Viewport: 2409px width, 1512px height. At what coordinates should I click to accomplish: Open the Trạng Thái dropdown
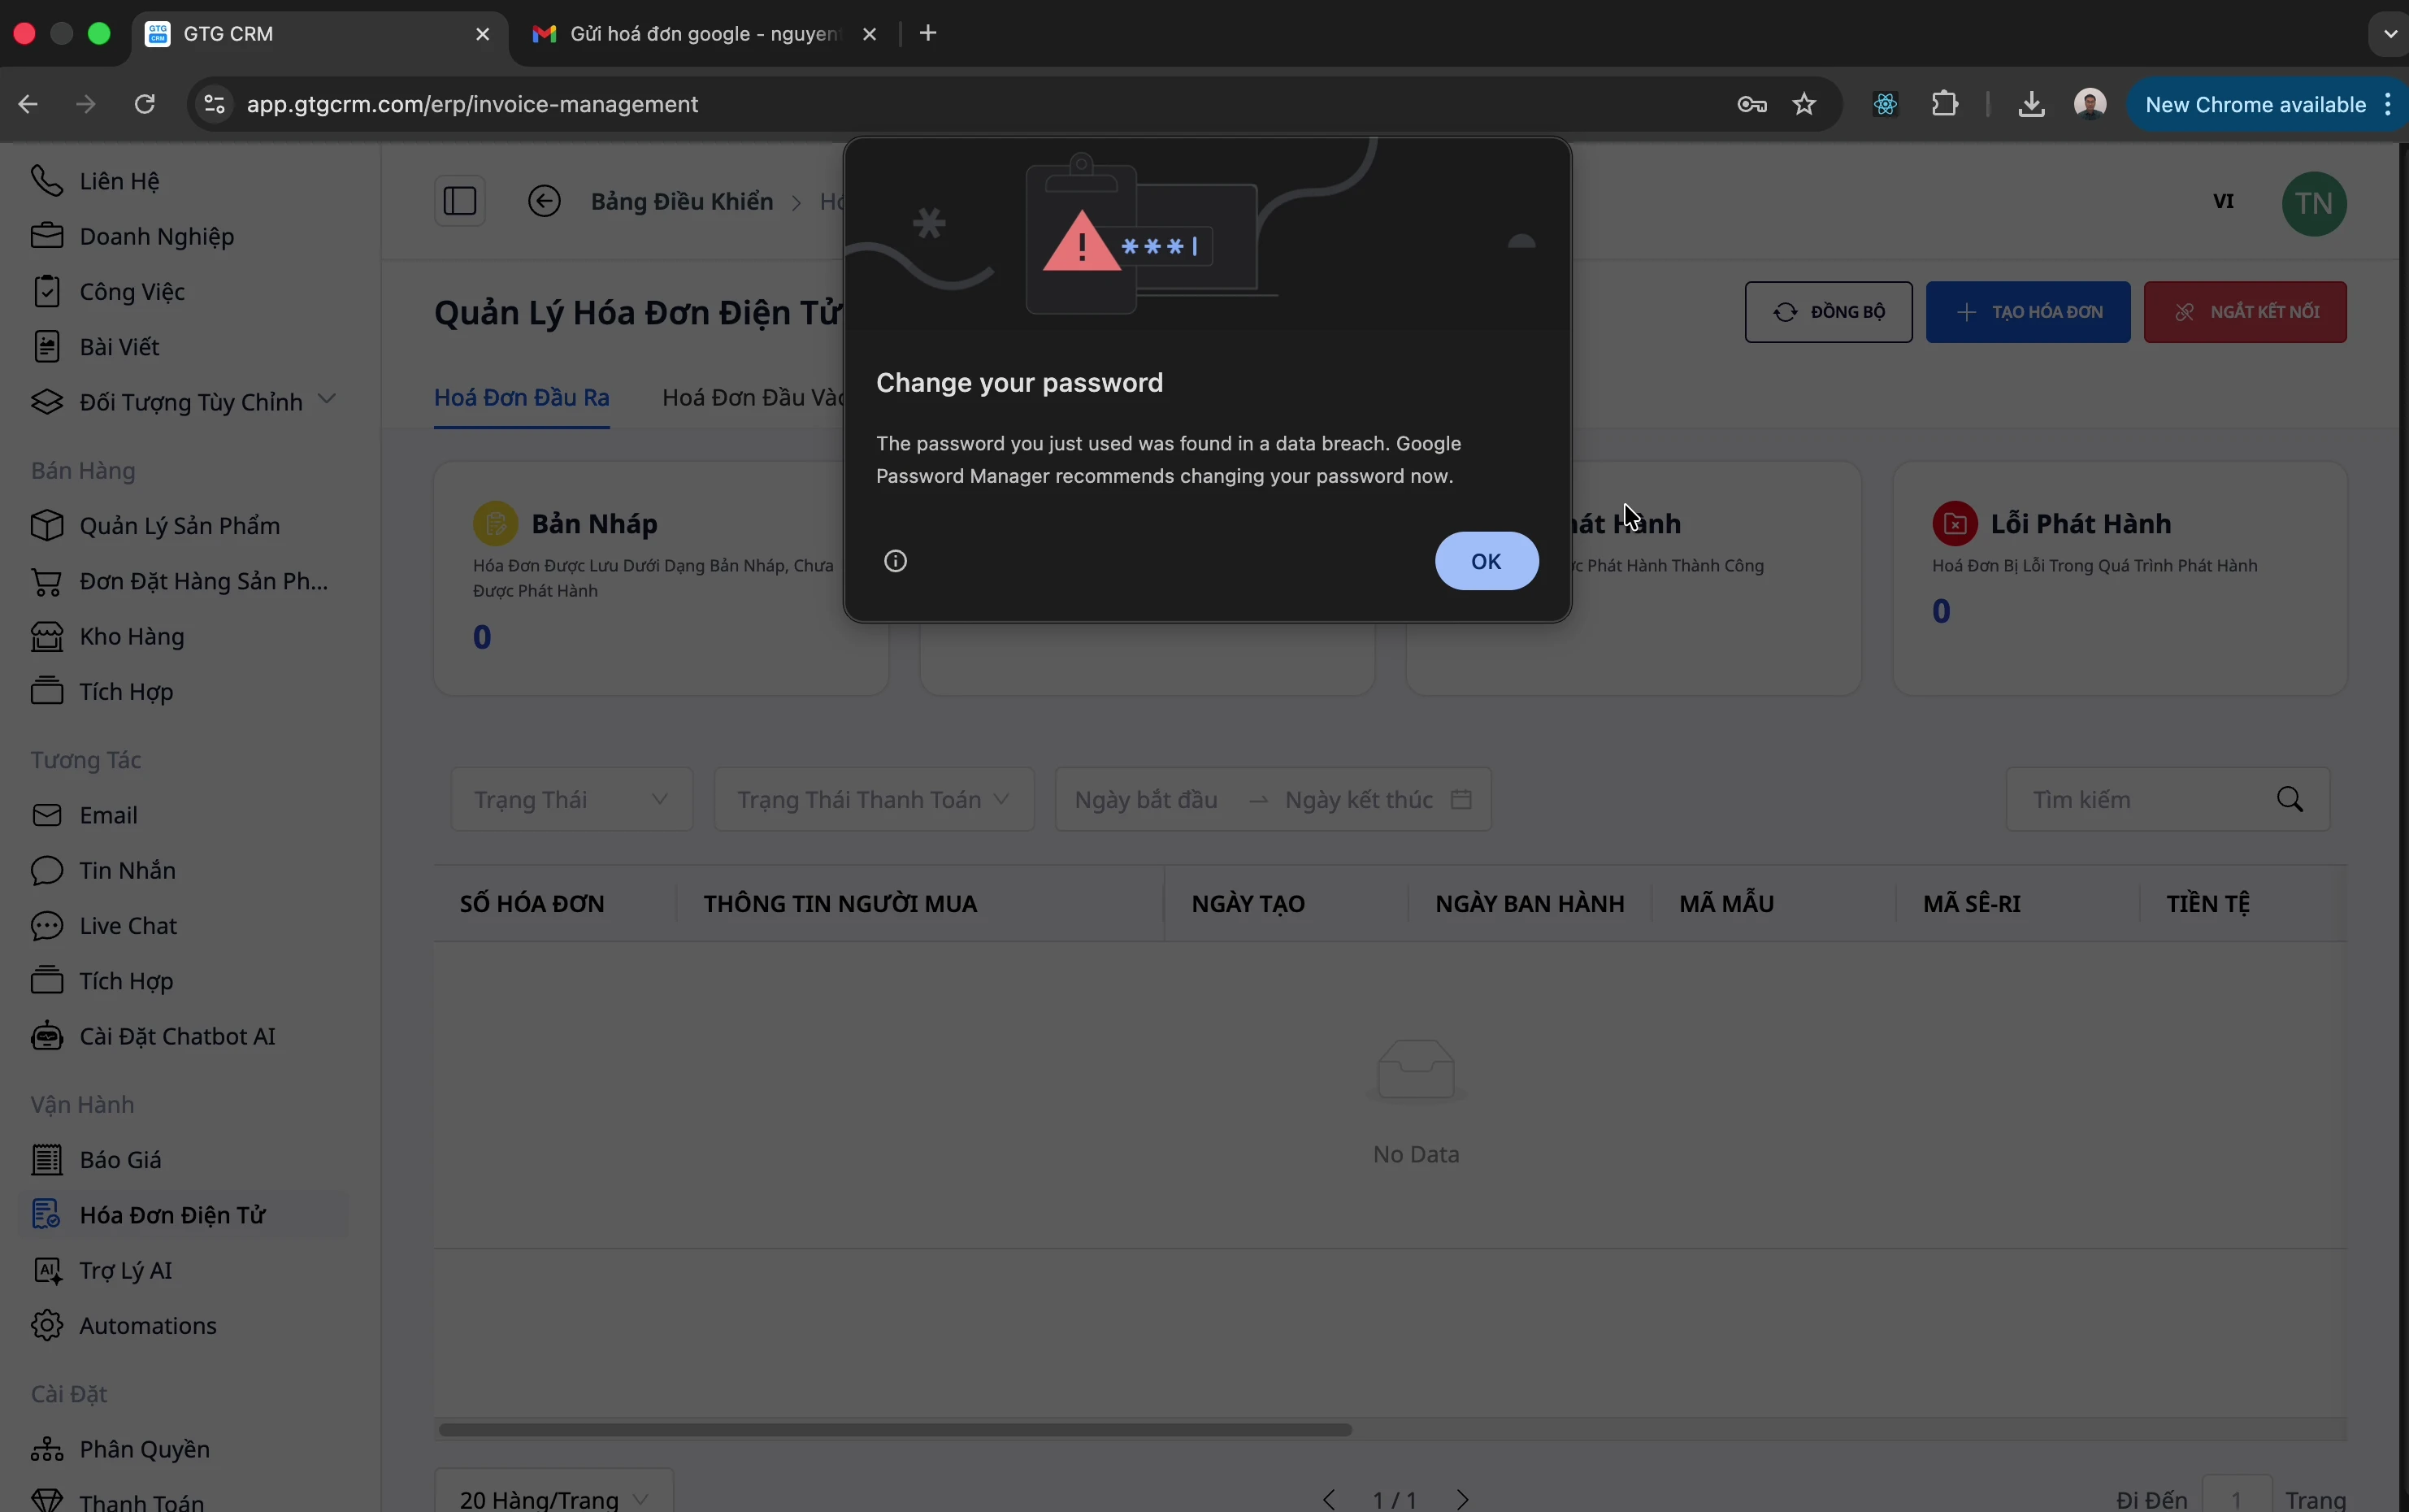pos(571,800)
